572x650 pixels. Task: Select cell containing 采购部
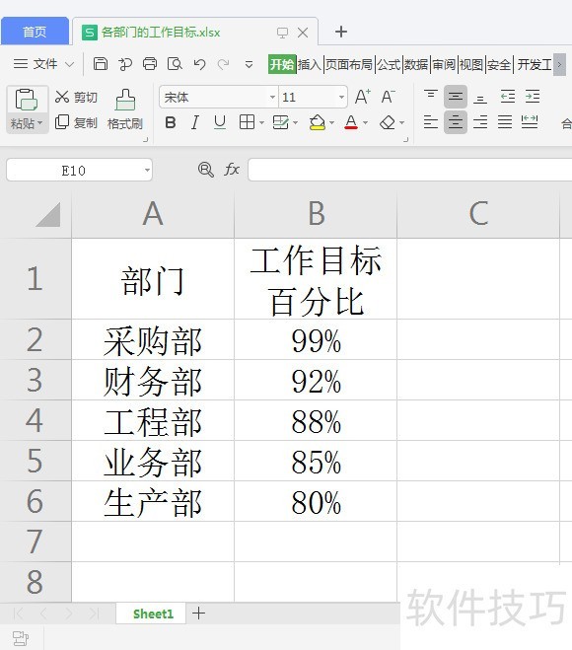coord(153,339)
